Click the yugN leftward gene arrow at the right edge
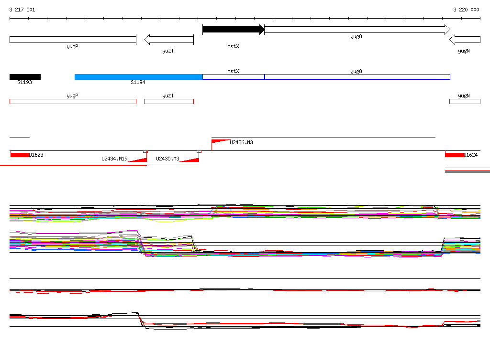This screenshot has width=490, height=341. (465, 40)
